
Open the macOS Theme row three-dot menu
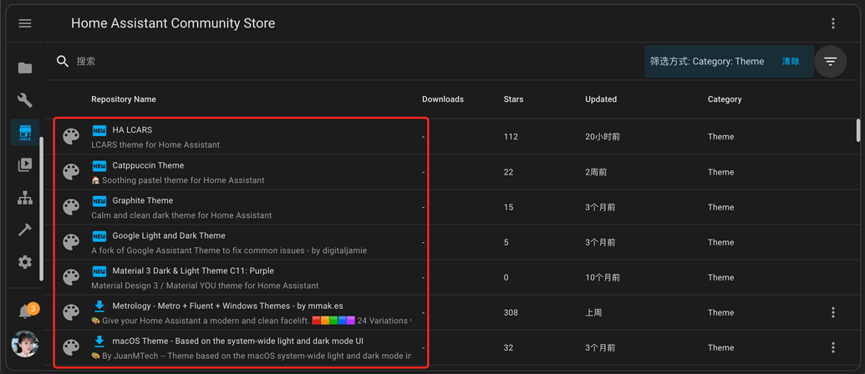coord(832,347)
